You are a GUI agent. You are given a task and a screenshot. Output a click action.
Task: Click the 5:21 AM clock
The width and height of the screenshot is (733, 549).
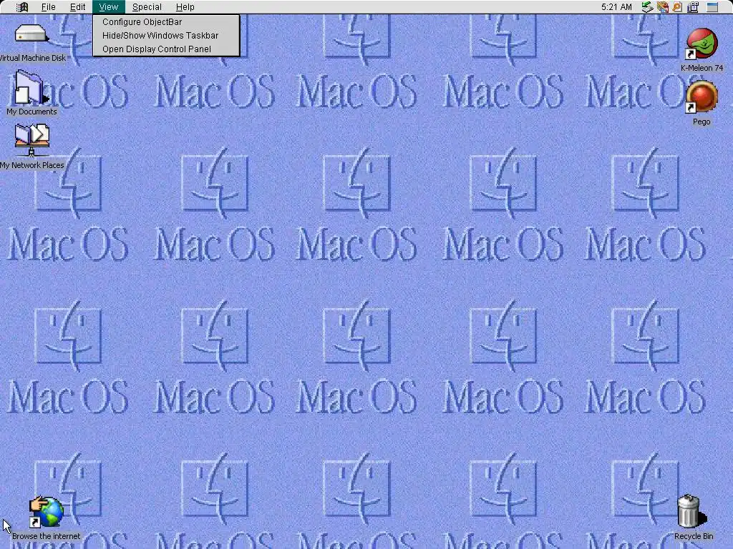click(616, 7)
